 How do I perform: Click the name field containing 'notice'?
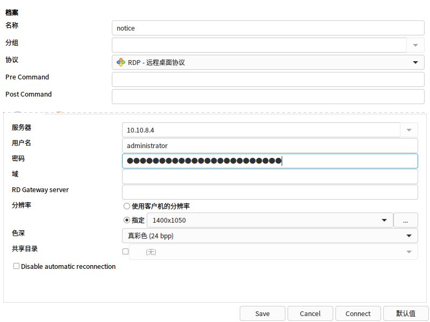pyautogui.click(x=268, y=28)
